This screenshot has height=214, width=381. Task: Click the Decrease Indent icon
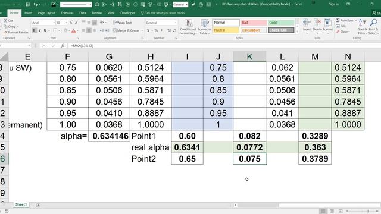pyautogui.click(x=102, y=30)
